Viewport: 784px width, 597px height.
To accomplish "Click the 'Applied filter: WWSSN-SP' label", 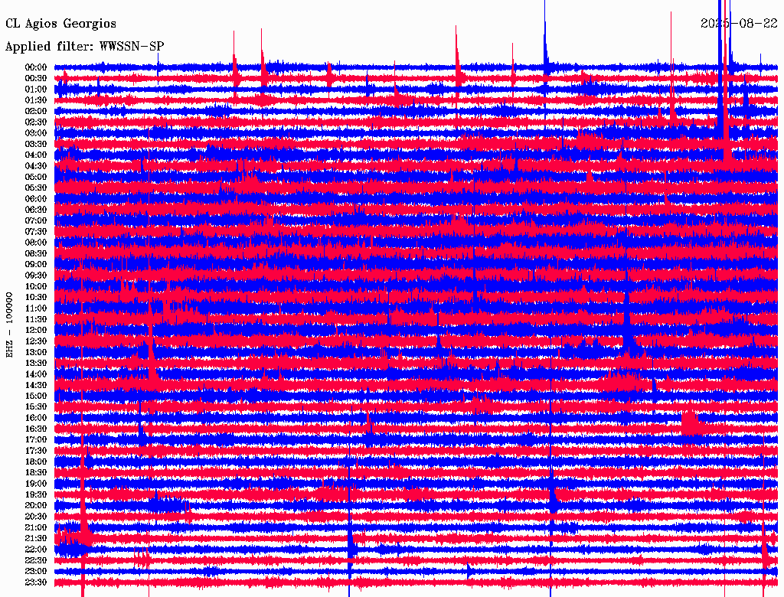I will 84,47.
